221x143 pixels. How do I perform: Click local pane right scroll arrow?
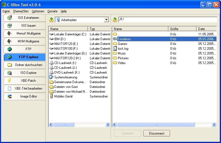(108, 124)
